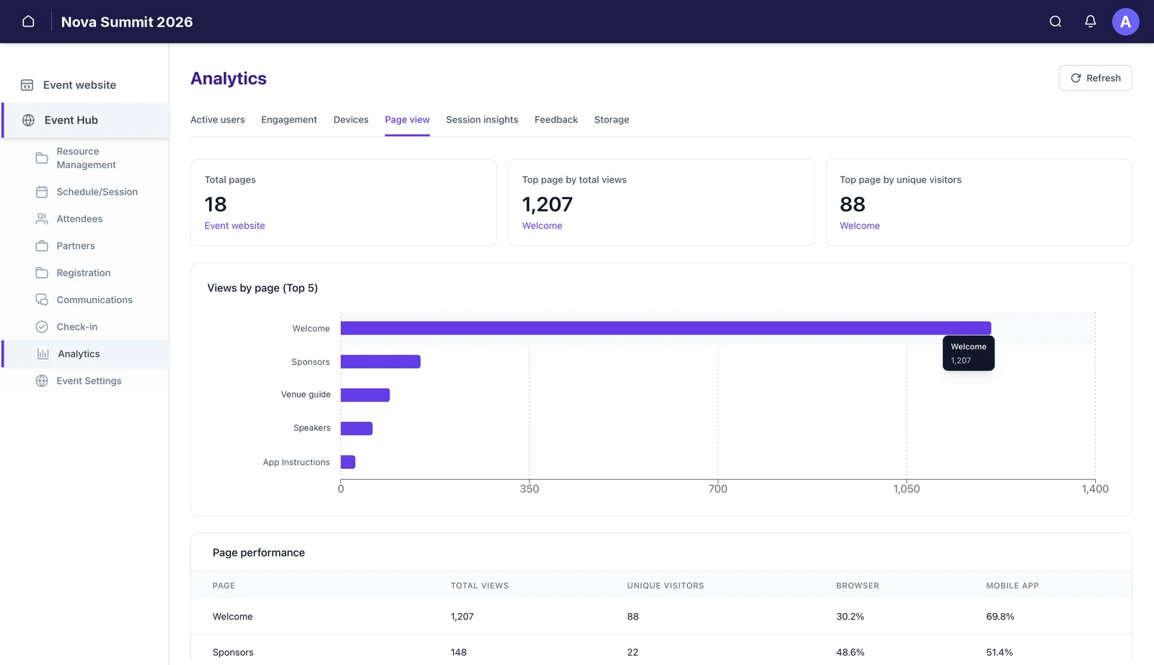Click Attendees people icon
Image resolution: width=1154 pixels, height=665 pixels.
[x=42, y=219]
